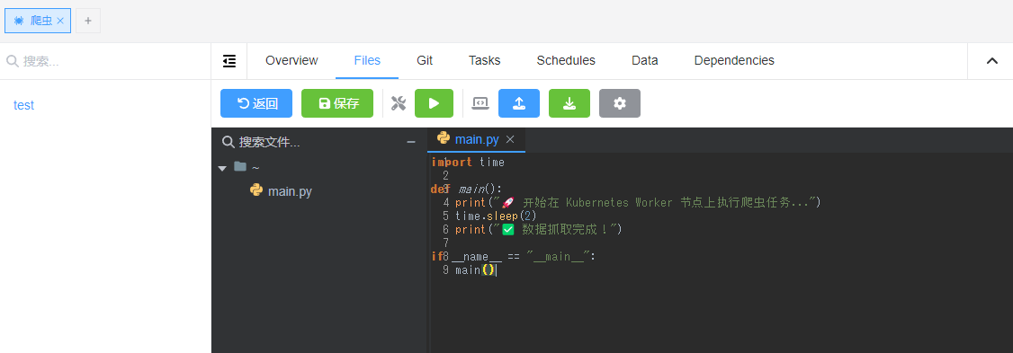
Task: Click the wrench and screwdriver tools icon
Action: coord(399,103)
